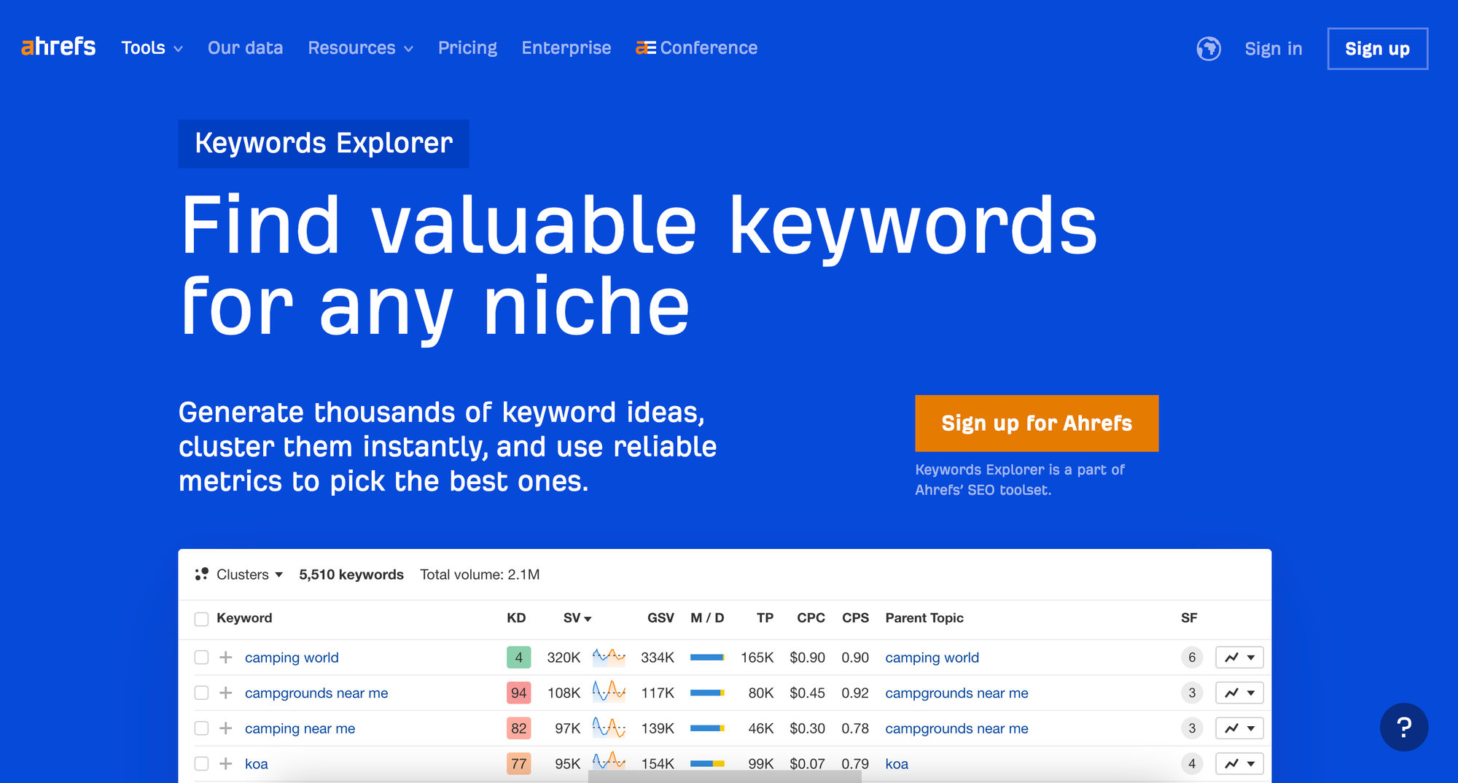Viewport: 1458px width, 783px height.
Task: Open camping world parent topic link
Action: point(932,658)
